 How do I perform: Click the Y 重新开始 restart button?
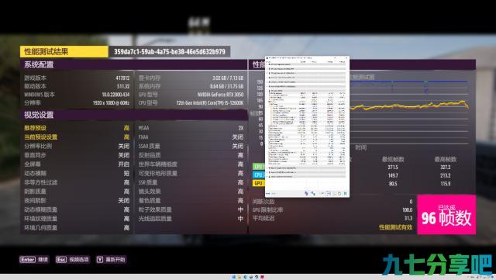tap(111, 260)
